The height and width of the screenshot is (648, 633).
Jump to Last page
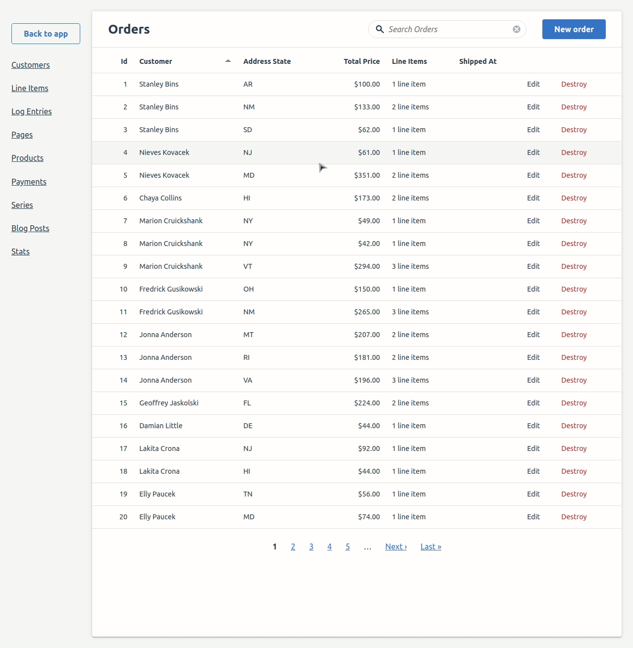pos(431,547)
